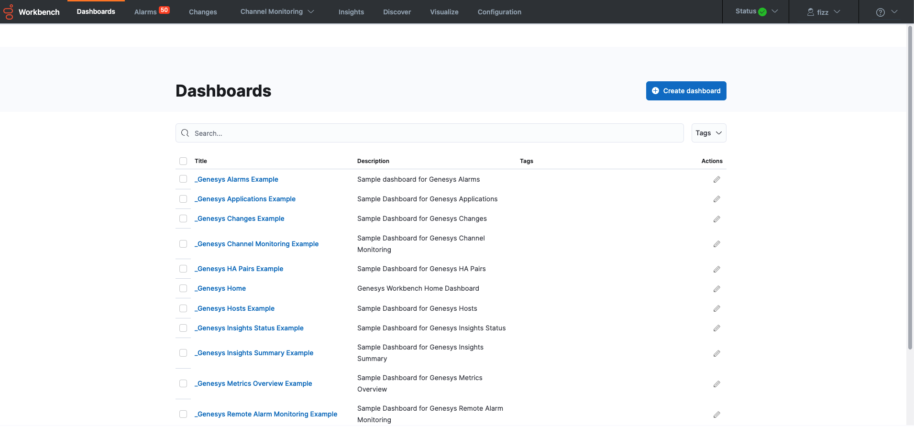Open _Genesys Hosts Example dashboard link
The width and height of the screenshot is (914, 437).
(x=234, y=308)
